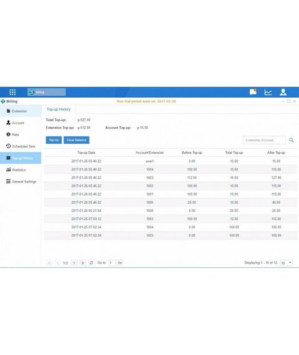Image resolution: width=299 pixels, height=355 pixels.
Task: Sort by the Top-up Date column
Action: point(87,153)
